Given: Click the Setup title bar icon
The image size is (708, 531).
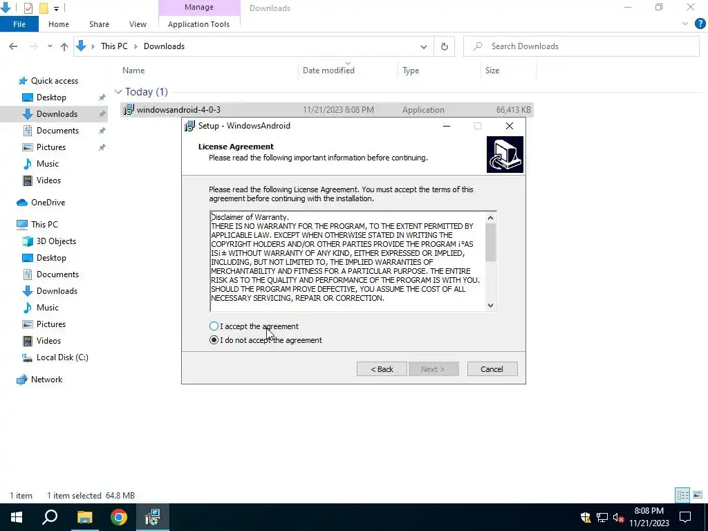Looking at the screenshot, I should point(190,126).
